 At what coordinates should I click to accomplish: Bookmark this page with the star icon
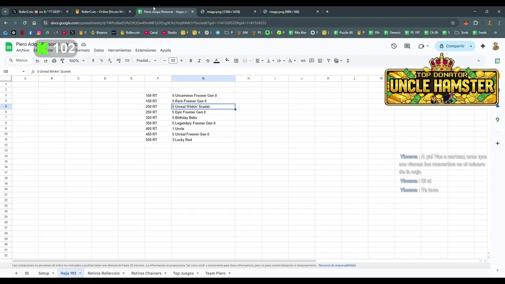click(x=453, y=23)
